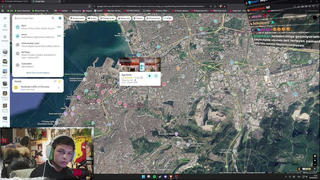320x180 pixels.
Task: Filter map by Pharmacies
Action: [x=153, y=18]
